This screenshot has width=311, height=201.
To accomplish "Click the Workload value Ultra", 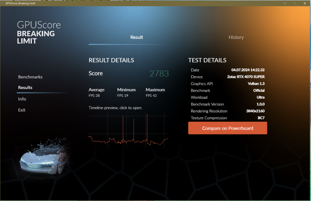I will coord(260,98).
